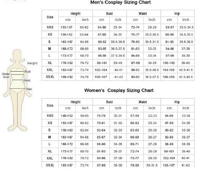This screenshot has height=169, width=201.
Task: Click the Height label beside the figure's head
Action: coord(32,63)
